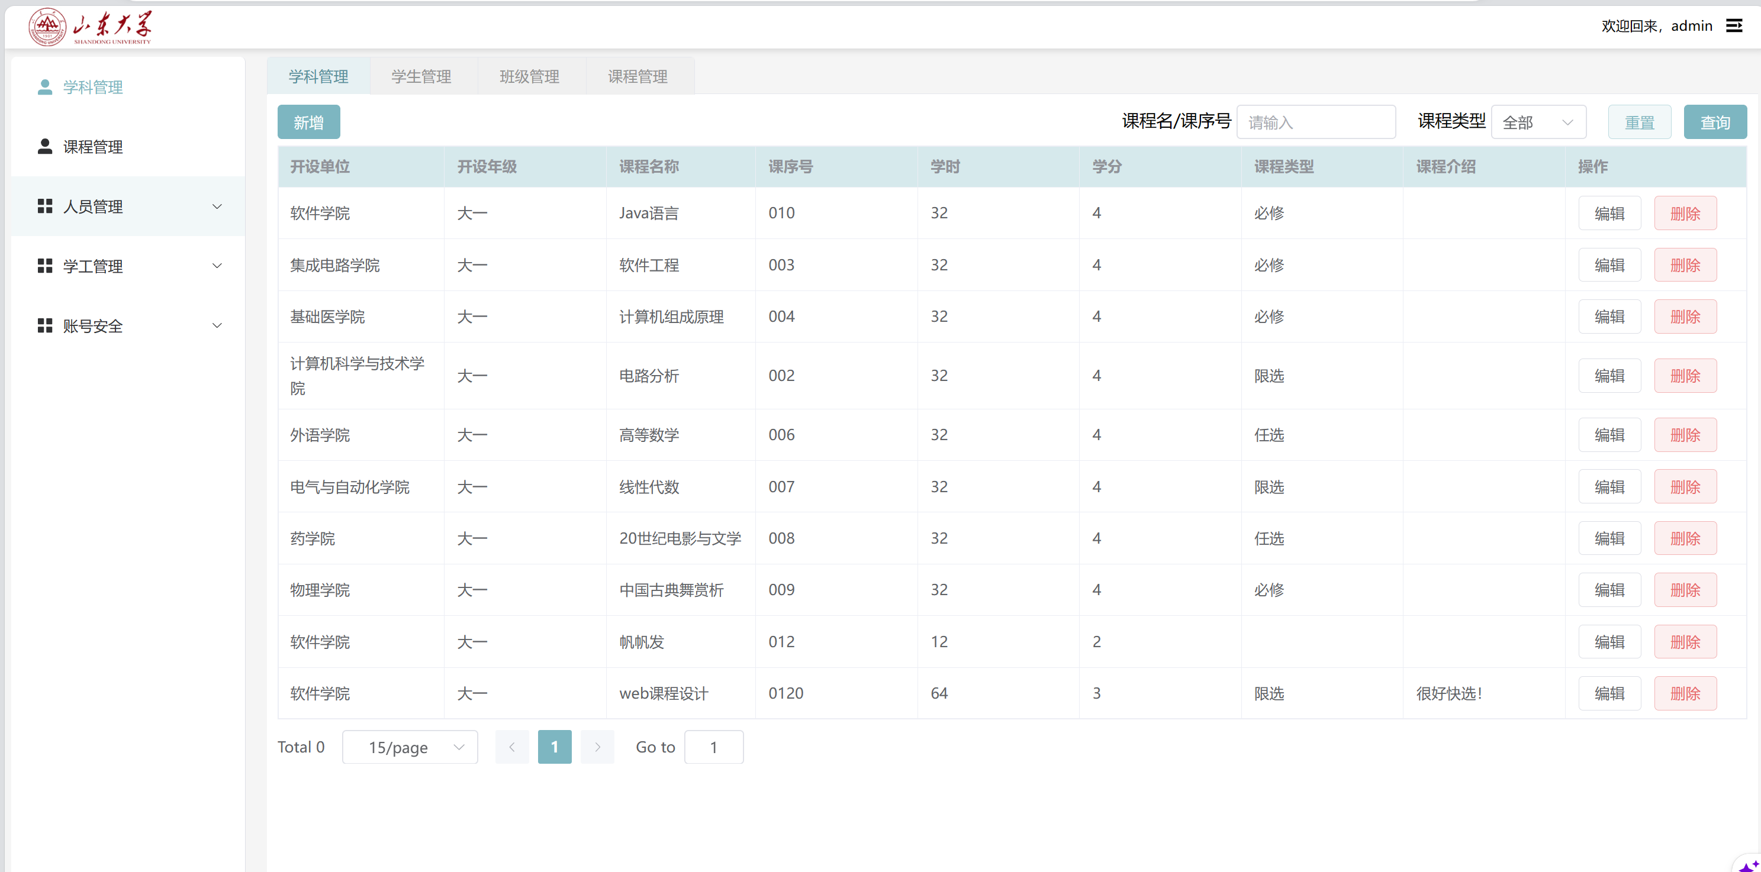Image resolution: width=1761 pixels, height=872 pixels.
Task: Click the 重置 button
Action: (1640, 122)
